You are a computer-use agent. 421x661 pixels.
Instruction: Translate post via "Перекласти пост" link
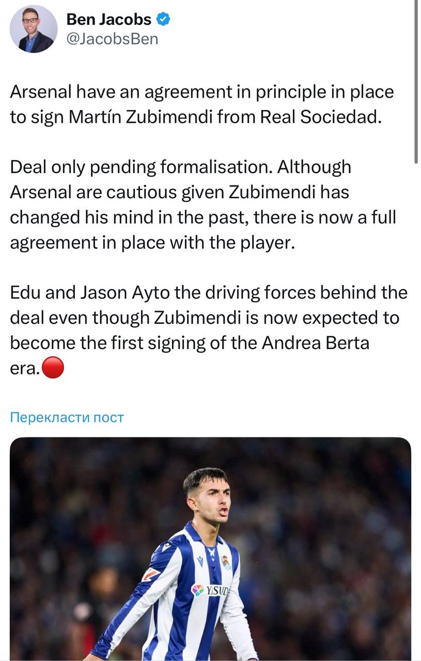tap(67, 417)
